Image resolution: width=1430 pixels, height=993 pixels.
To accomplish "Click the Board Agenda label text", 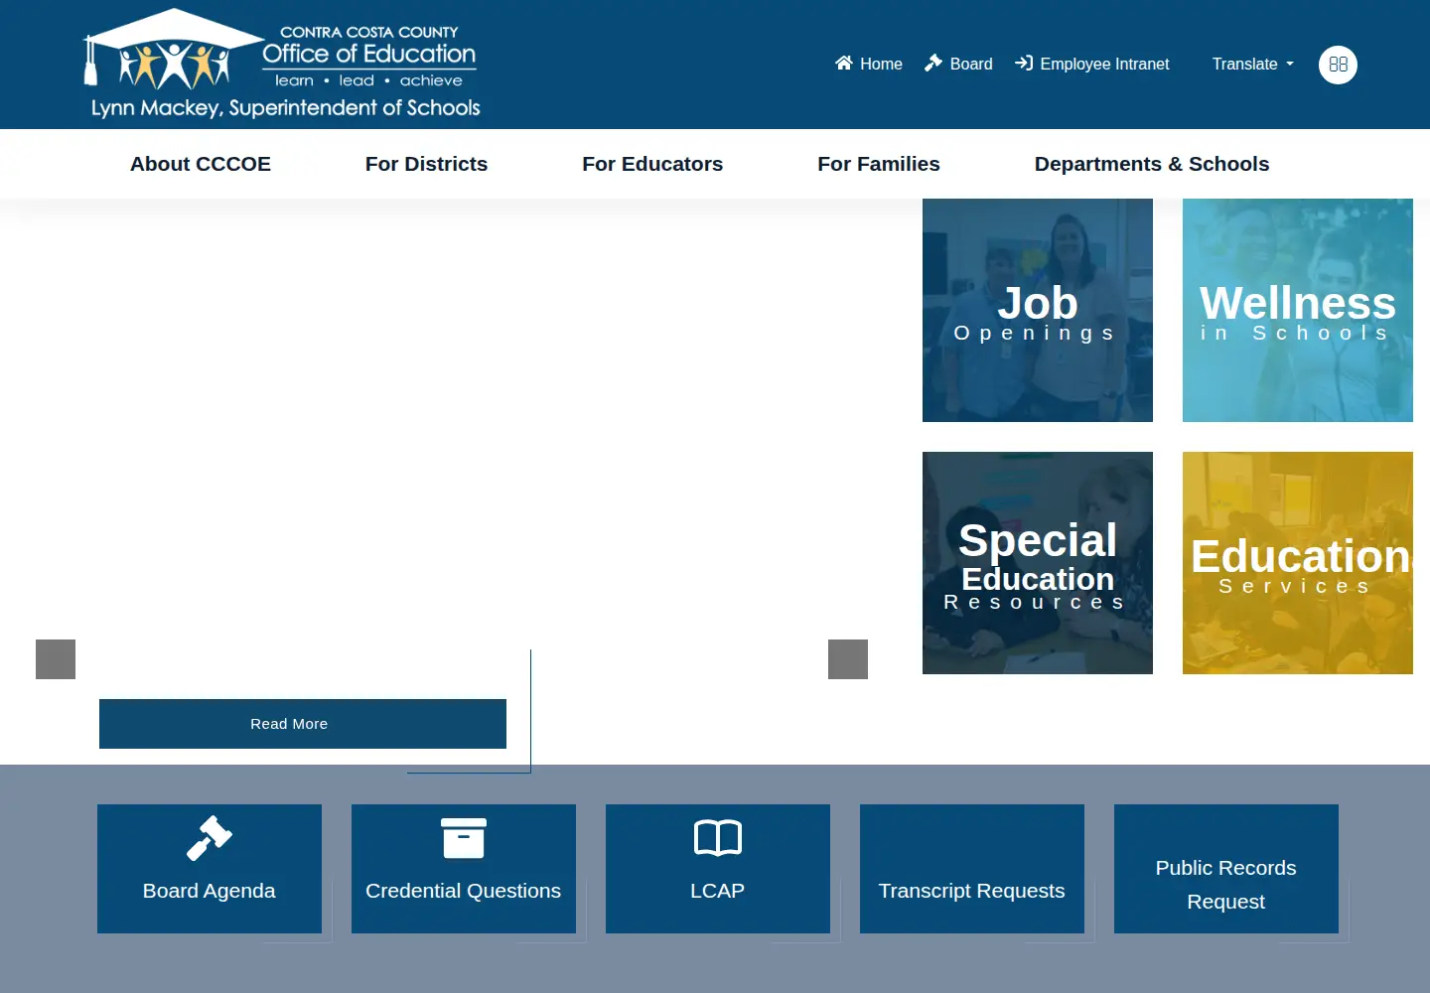I will coord(210,891).
